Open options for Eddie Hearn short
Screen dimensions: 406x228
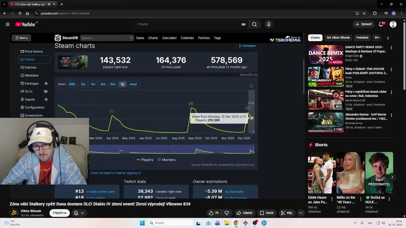[x=332, y=199]
